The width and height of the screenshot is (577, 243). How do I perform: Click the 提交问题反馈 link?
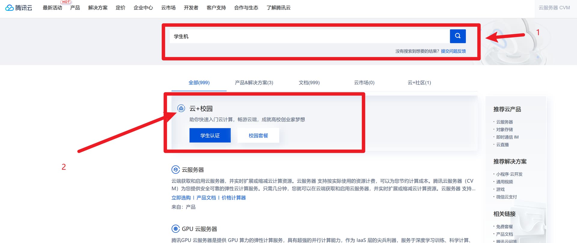[453, 51]
